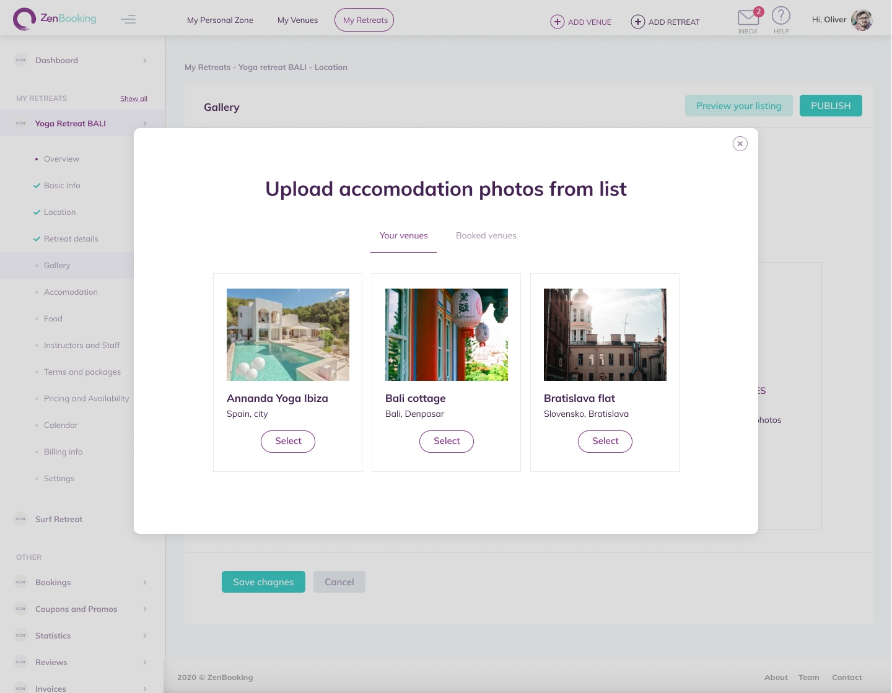The image size is (892, 693).
Task: Go to Location in sidebar
Action: pos(59,212)
